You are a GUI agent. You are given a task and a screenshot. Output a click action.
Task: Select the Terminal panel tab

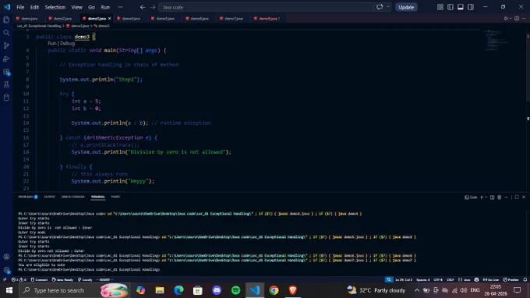[97, 197]
